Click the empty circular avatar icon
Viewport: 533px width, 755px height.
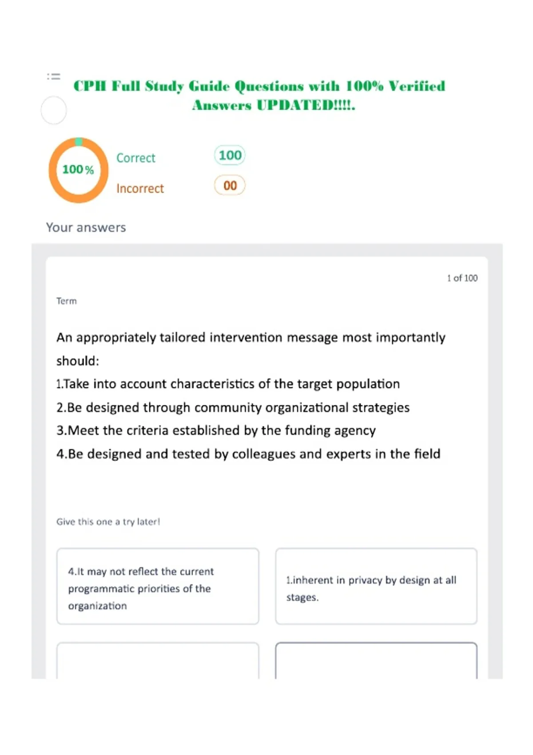point(54,110)
